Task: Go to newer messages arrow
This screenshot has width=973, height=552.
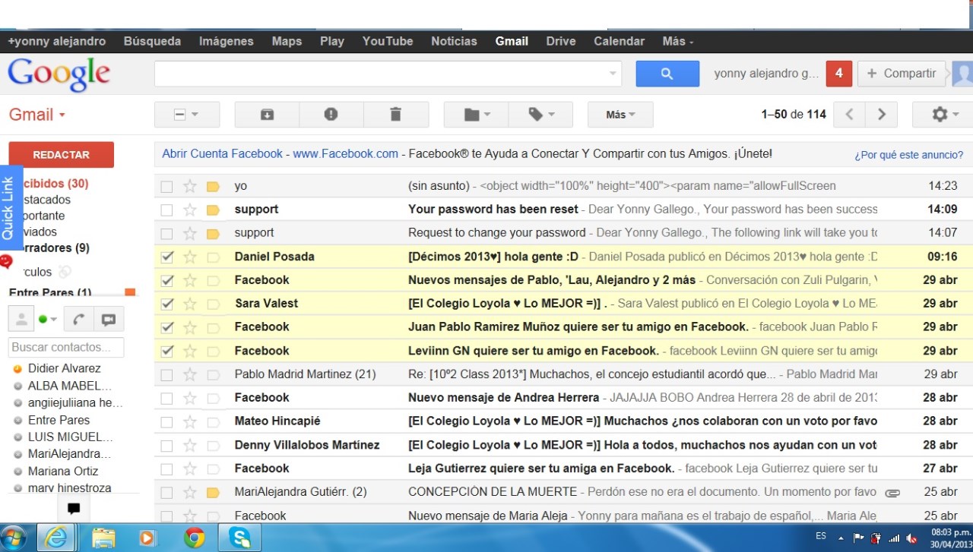Action: [850, 115]
